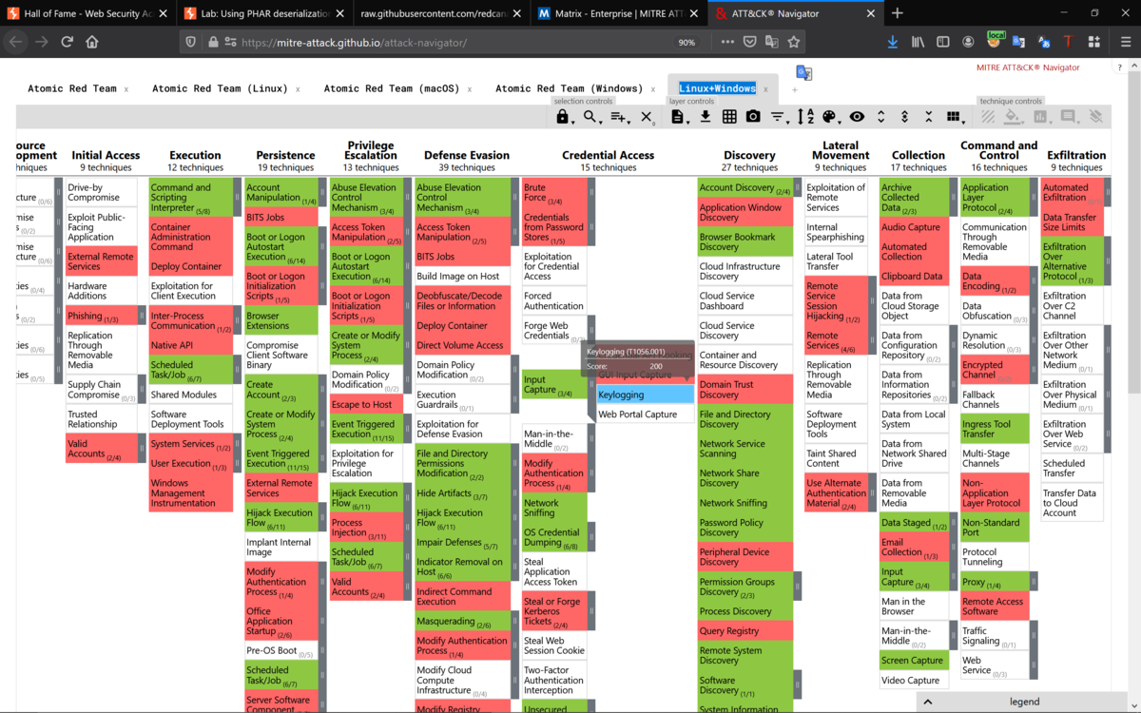Toggle the technique state striped icon

coord(988,117)
